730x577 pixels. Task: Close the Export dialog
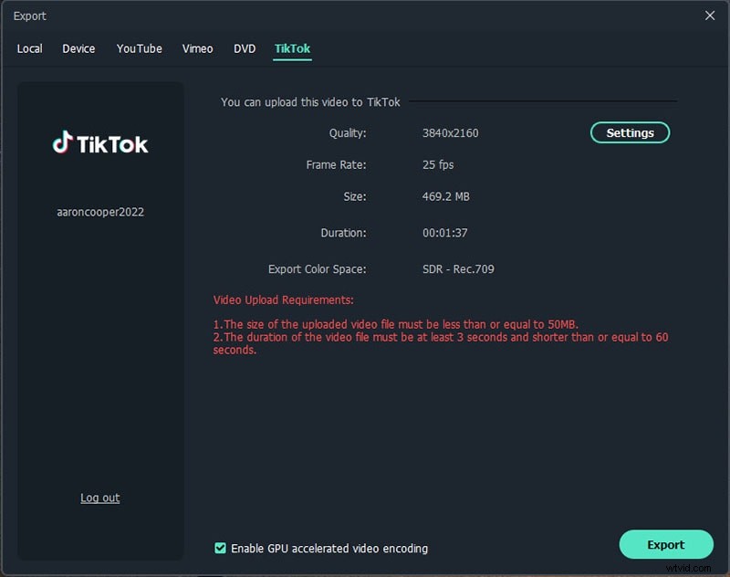click(x=710, y=16)
